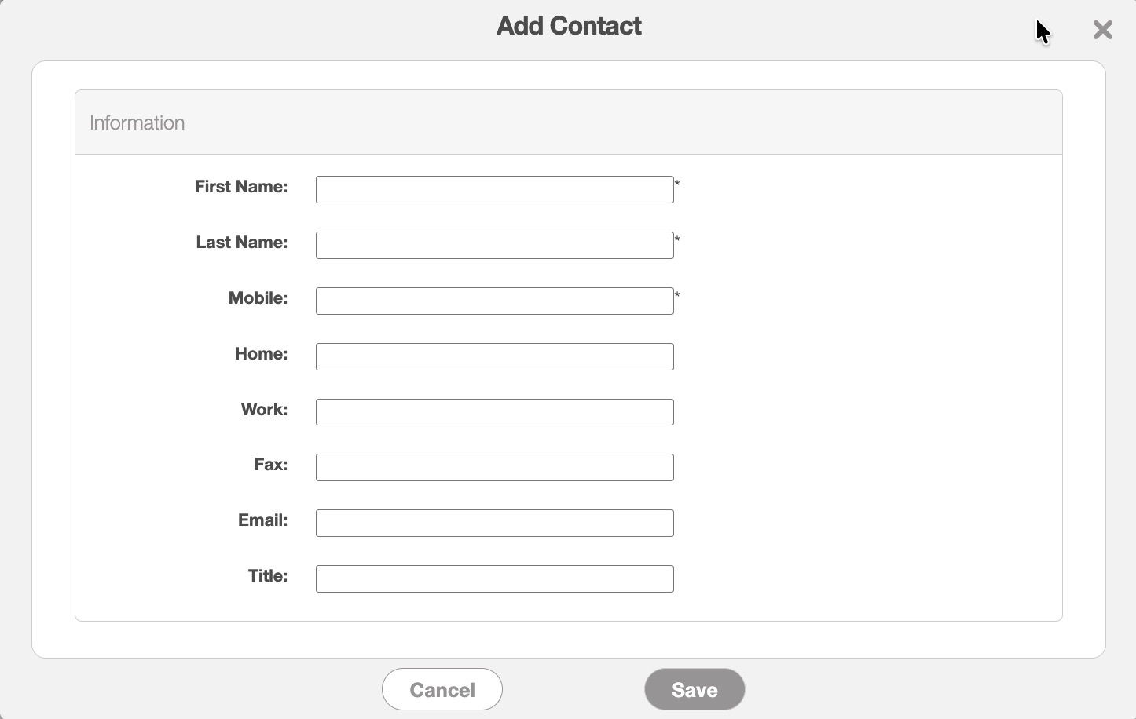The width and height of the screenshot is (1136, 719).
Task: Click into the Work phone field
Action: click(x=494, y=412)
